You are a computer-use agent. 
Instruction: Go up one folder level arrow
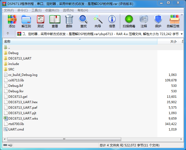click(x=8, y=34)
